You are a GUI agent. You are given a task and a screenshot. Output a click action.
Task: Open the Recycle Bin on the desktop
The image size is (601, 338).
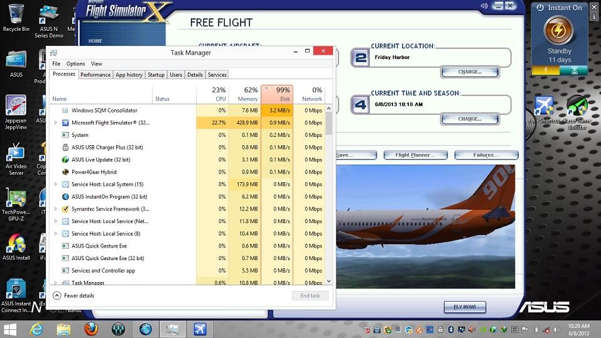coord(16,14)
